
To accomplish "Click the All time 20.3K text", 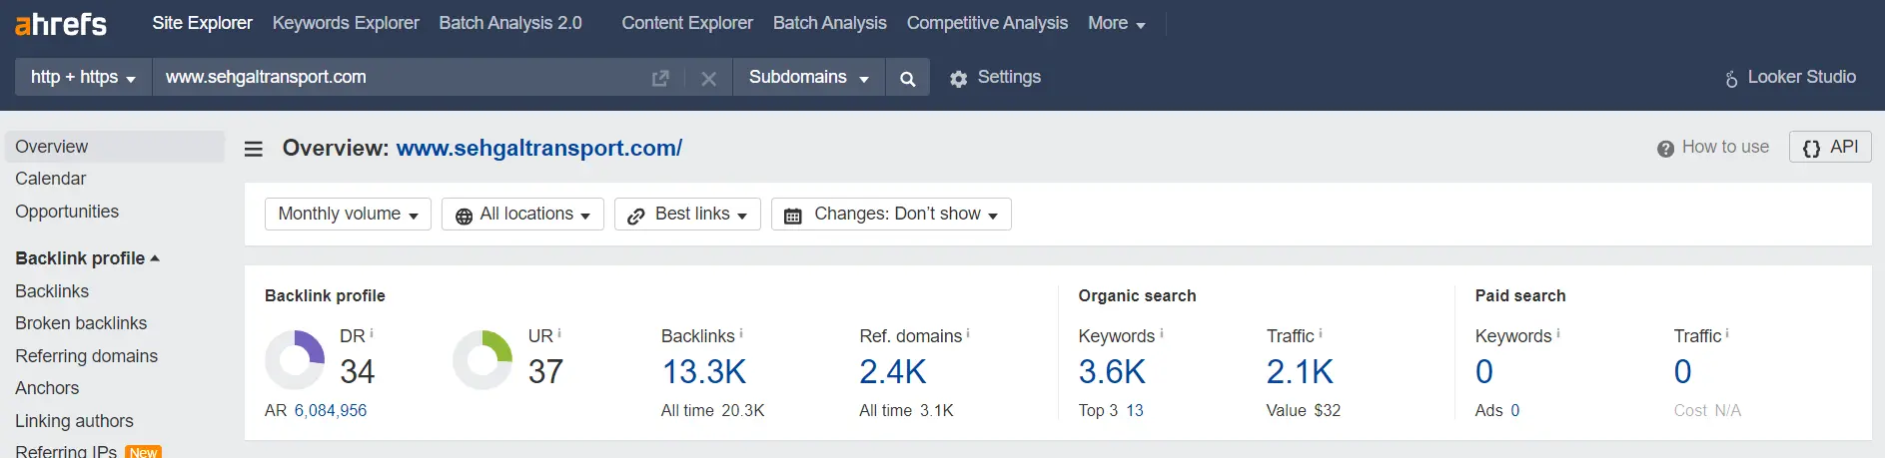I will tap(713, 410).
